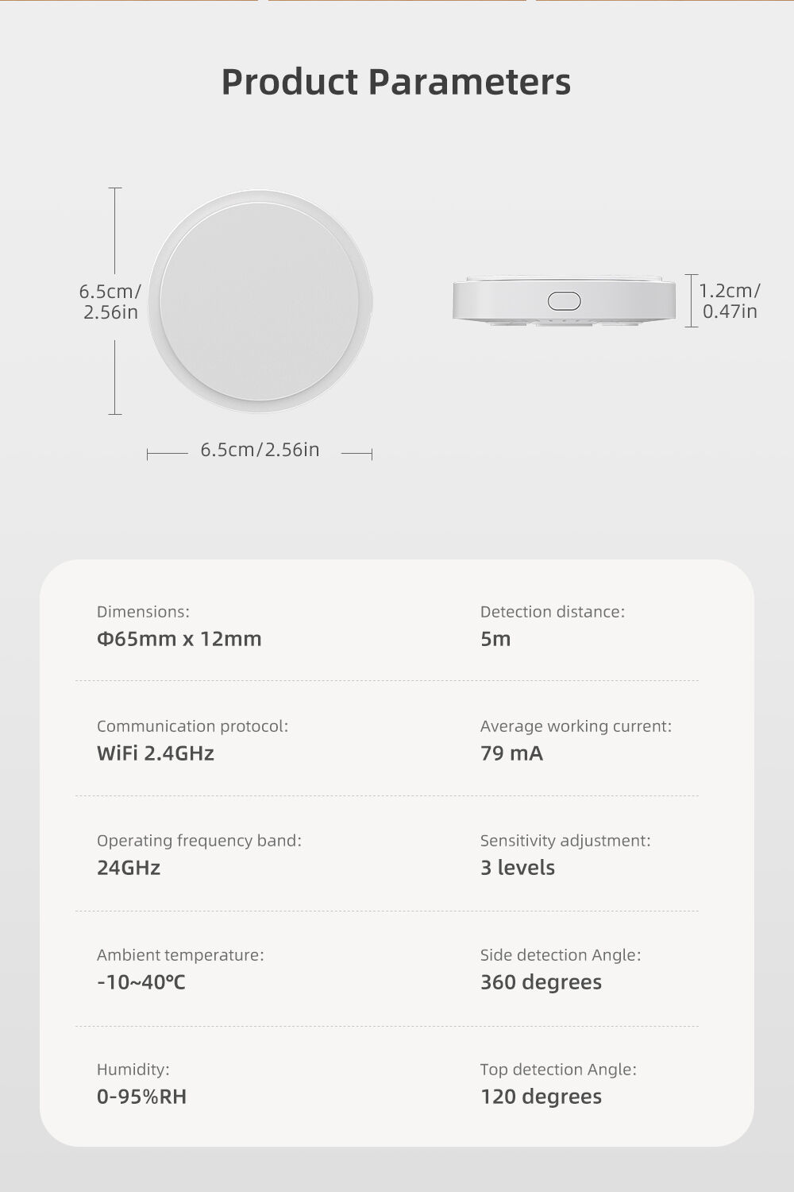
Task: Select the 3 levels sensitivity value
Action: click(517, 868)
